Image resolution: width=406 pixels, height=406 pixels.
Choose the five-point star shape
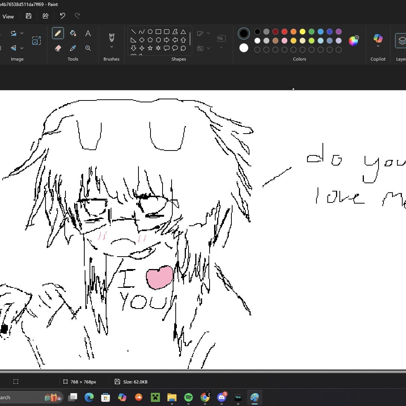click(150, 48)
